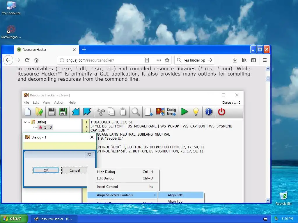The height and width of the screenshot is (223, 298).
Task: Click the green Save As icon
Action: [63, 112]
